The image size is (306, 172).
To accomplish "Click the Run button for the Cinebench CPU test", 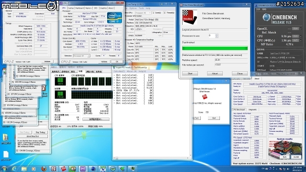I will (295, 36).
